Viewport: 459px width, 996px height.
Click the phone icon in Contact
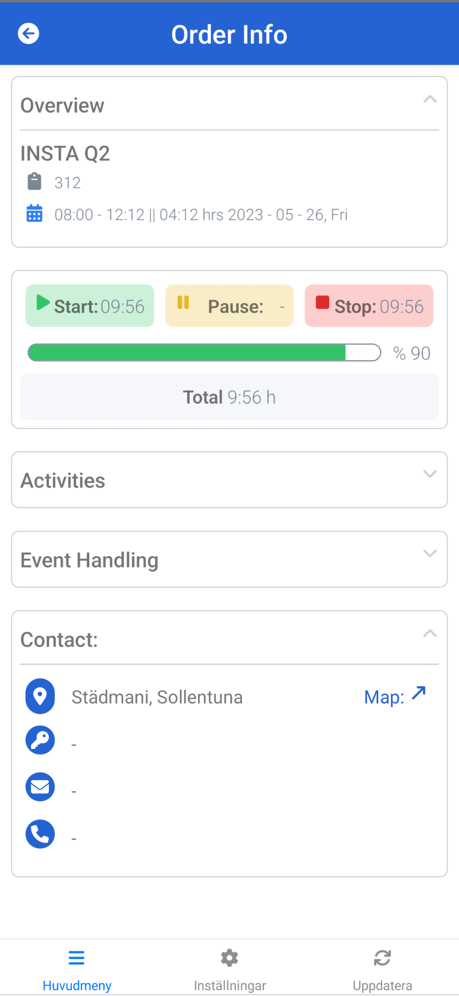coord(40,833)
